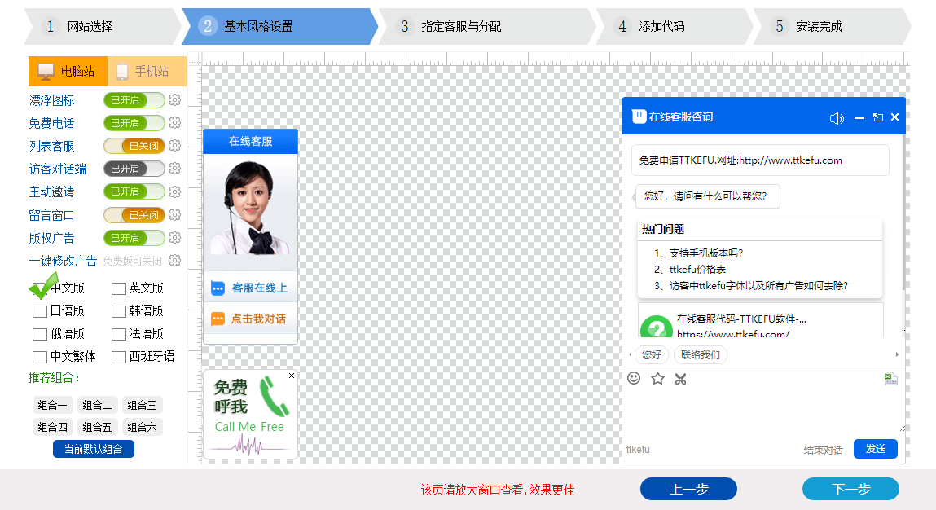
Task: Pop out the chat window with restore icon
Action: pyautogui.click(x=877, y=117)
